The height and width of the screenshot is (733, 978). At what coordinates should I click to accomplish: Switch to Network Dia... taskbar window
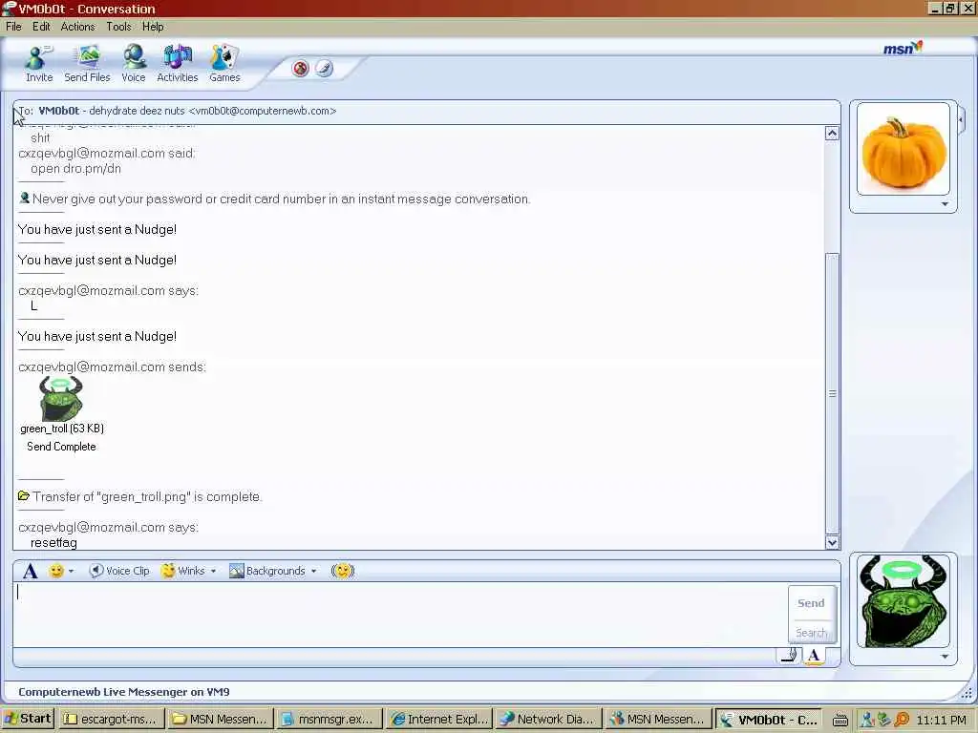click(x=549, y=719)
